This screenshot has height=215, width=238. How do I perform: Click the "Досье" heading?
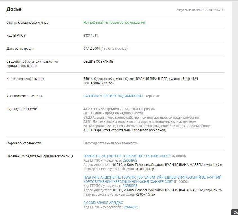pos(14,9)
